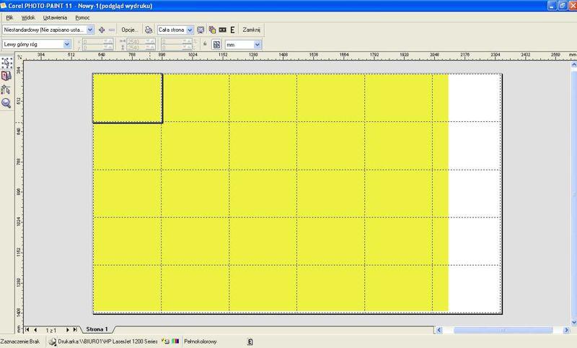Click the plus icon to save print style
Image resolution: width=577 pixels, height=348 pixels.
click(x=102, y=30)
